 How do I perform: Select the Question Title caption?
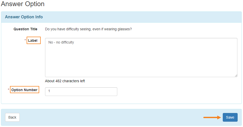click(25, 29)
